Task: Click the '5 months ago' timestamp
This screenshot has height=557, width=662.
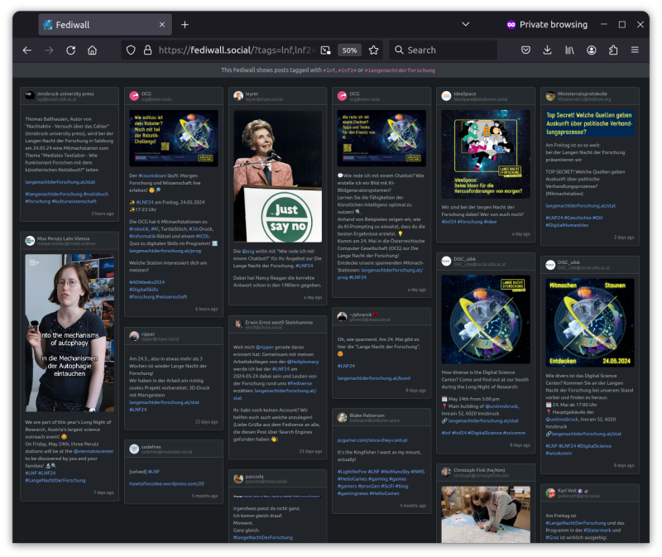Action: (204, 497)
